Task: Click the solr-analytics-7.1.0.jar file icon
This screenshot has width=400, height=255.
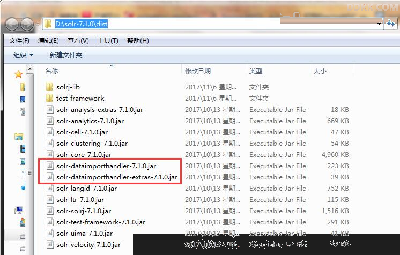Action: (x=50, y=121)
